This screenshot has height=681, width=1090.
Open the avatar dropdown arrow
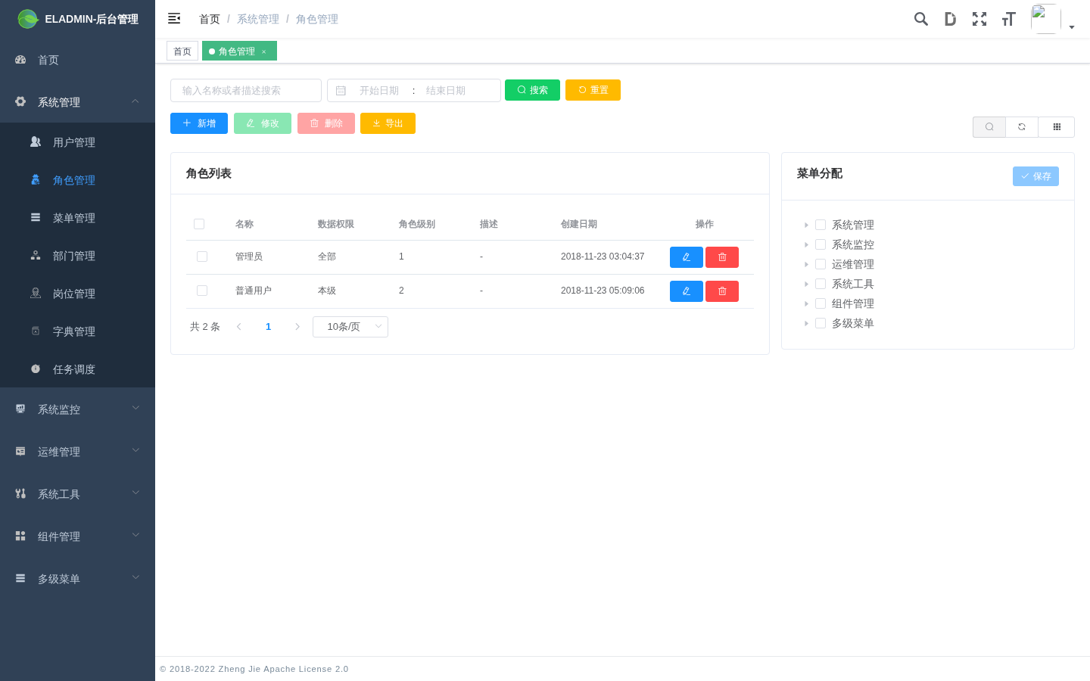tap(1072, 27)
